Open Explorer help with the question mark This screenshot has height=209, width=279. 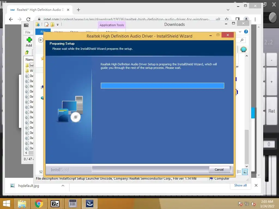click(x=246, y=32)
